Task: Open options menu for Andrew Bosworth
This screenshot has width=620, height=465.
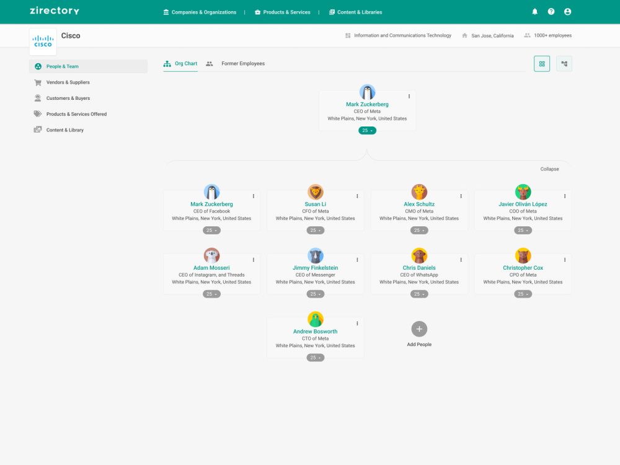Action: (x=358, y=324)
